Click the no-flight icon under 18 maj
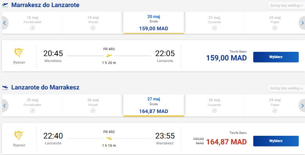305x155 pixels. 33,28
